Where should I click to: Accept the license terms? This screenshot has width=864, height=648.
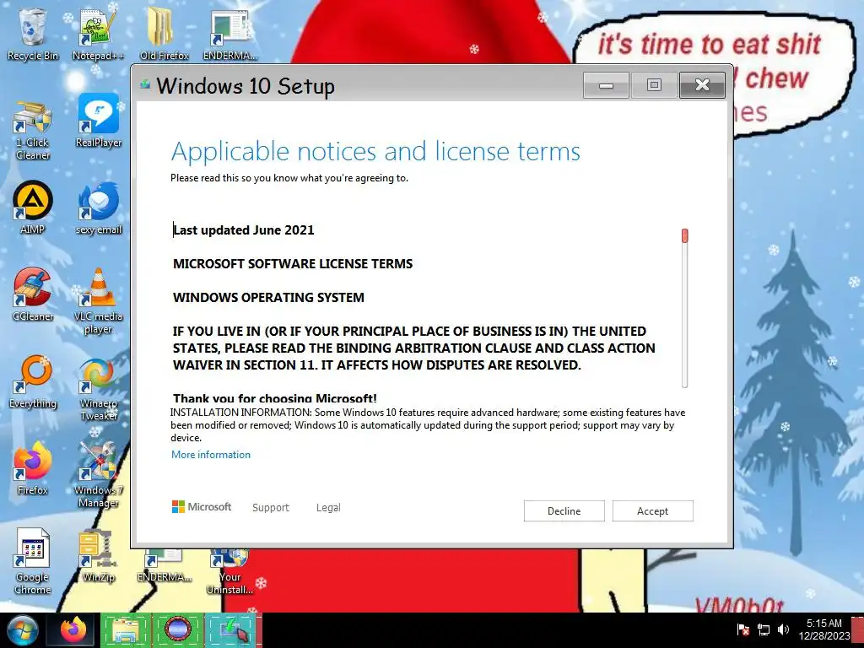[652, 510]
